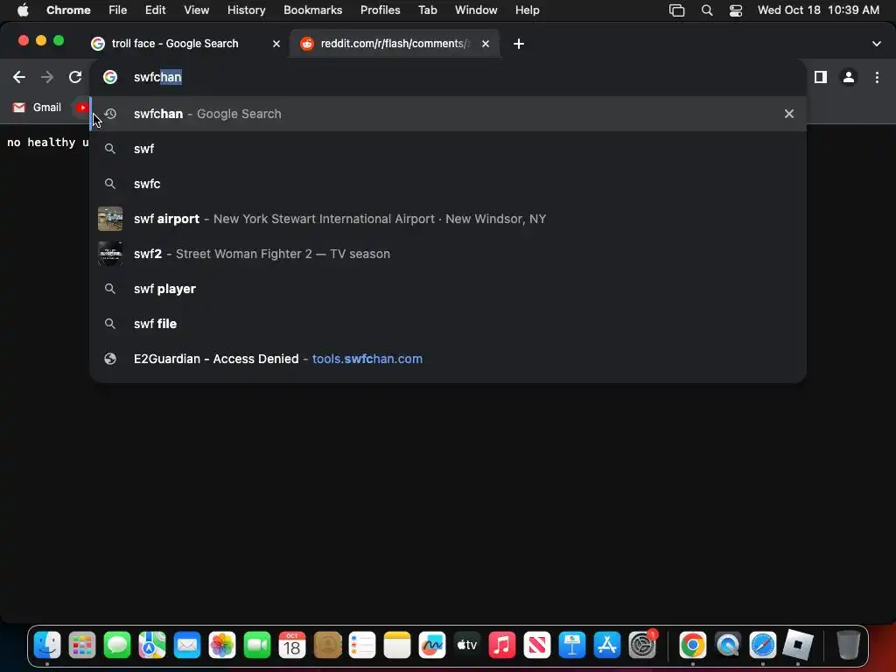
Task: Open Photos from the Dock
Action: [222, 646]
